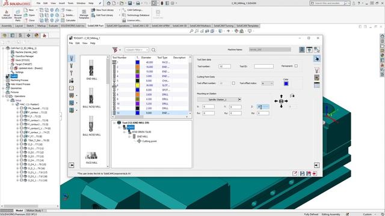Click the move up arrow icon
385x216 pixels.
(x=282, y=96)
